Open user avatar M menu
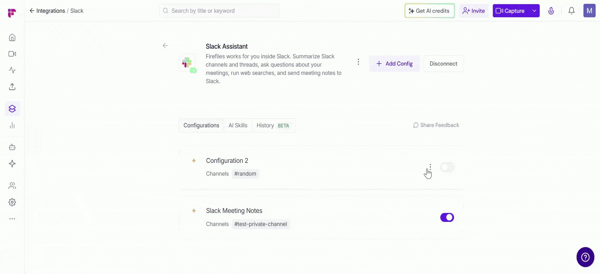Image resolution: width=600 pixels, height=274 pixels. [589, 11]
